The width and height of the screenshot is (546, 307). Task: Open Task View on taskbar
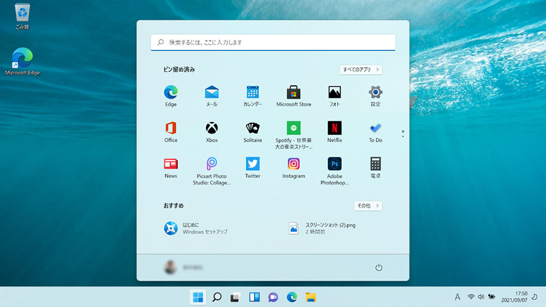[x=235, y=297]
